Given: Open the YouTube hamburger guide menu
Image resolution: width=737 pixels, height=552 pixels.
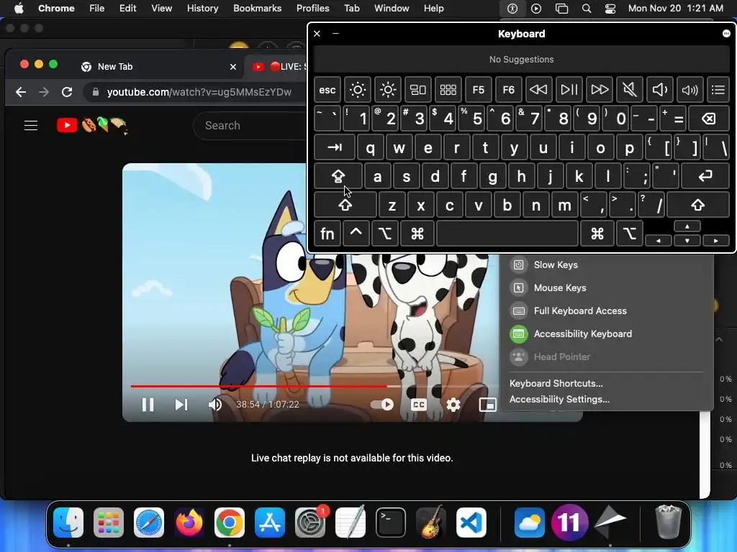Looking at the screenshot, I should click(x=31, y=125).
